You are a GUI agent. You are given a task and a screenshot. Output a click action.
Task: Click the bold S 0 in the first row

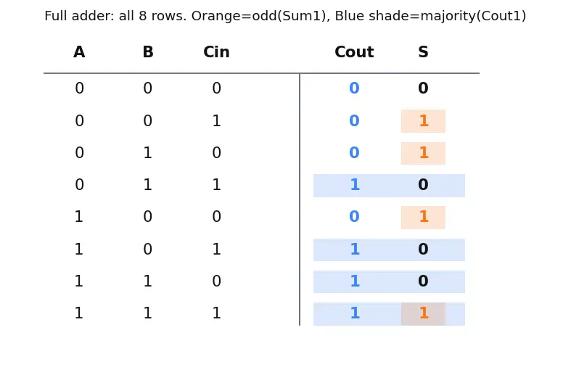coord(423,88)
